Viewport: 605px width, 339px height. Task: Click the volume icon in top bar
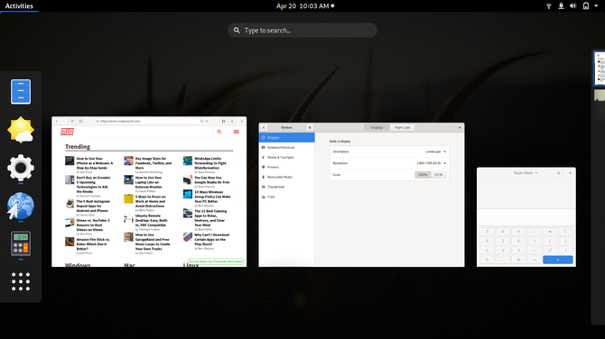(573, 5)
